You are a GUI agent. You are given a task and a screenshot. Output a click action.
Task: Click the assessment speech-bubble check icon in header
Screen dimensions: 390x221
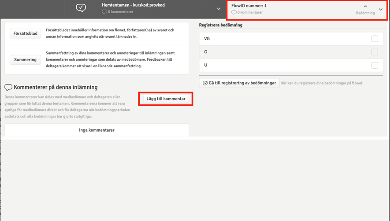[x=81, y=8]
